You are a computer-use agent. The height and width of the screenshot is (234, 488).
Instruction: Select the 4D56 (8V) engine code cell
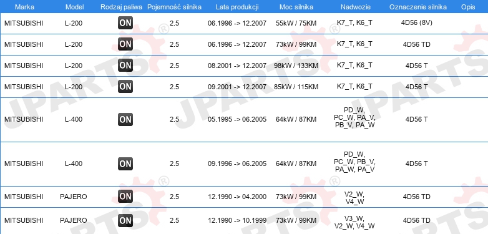click(417, 22)
